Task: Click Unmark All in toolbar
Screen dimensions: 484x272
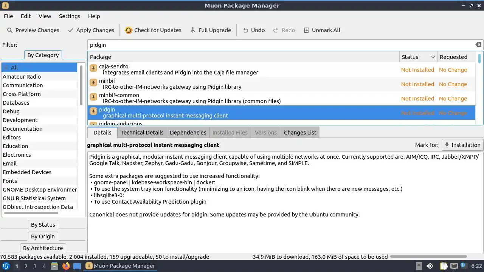Action: (322, 30)
